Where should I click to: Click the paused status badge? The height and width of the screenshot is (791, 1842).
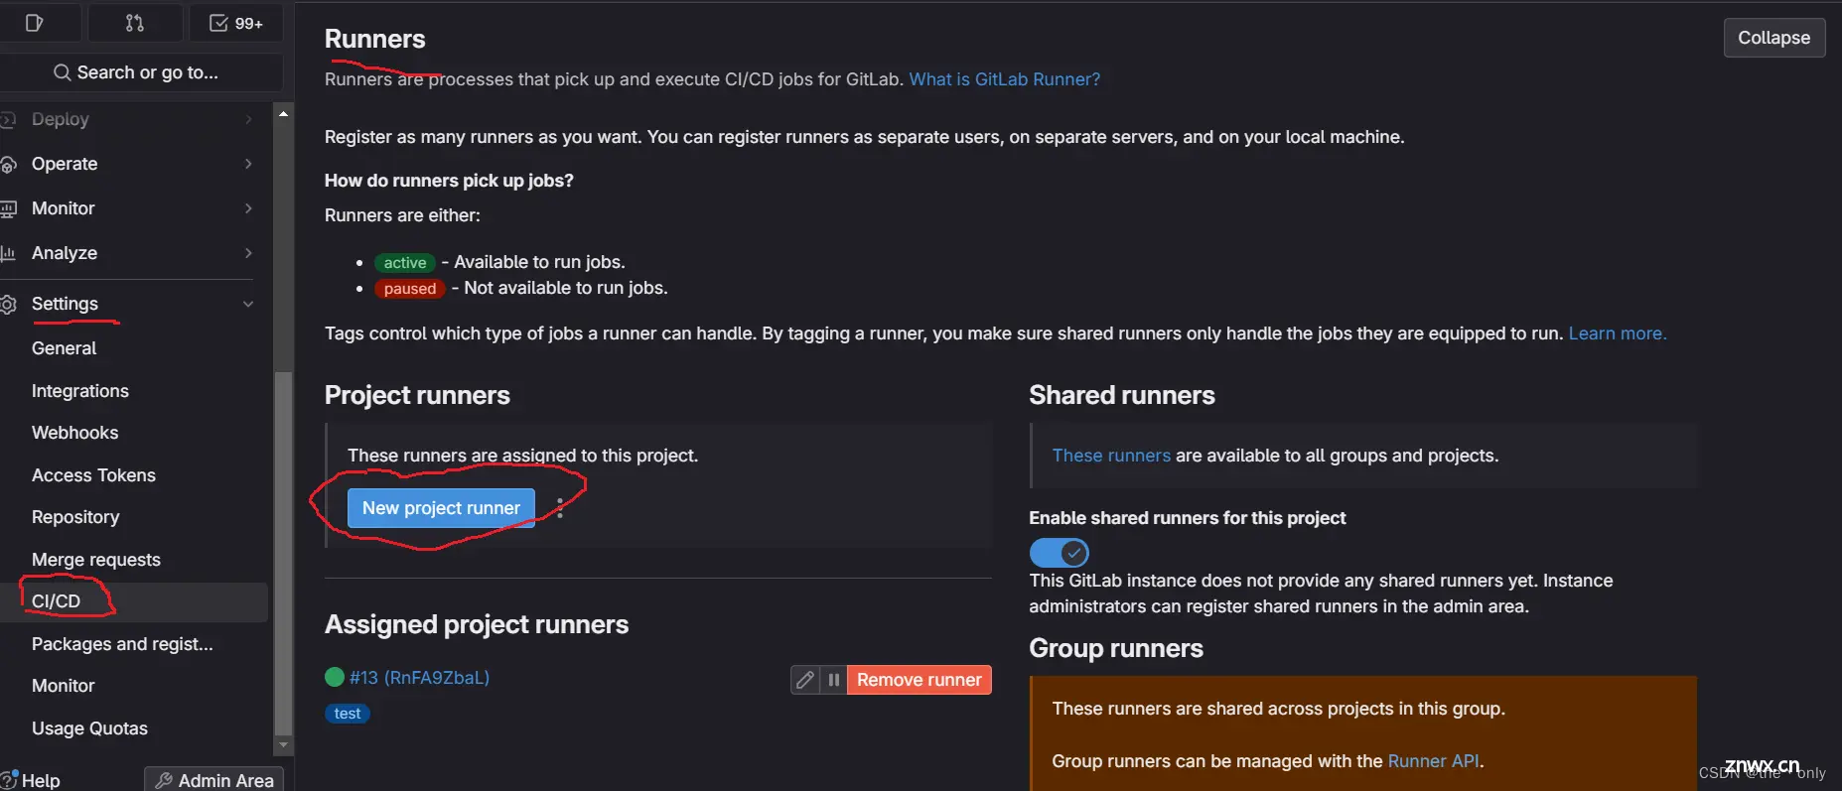point(410,289)
